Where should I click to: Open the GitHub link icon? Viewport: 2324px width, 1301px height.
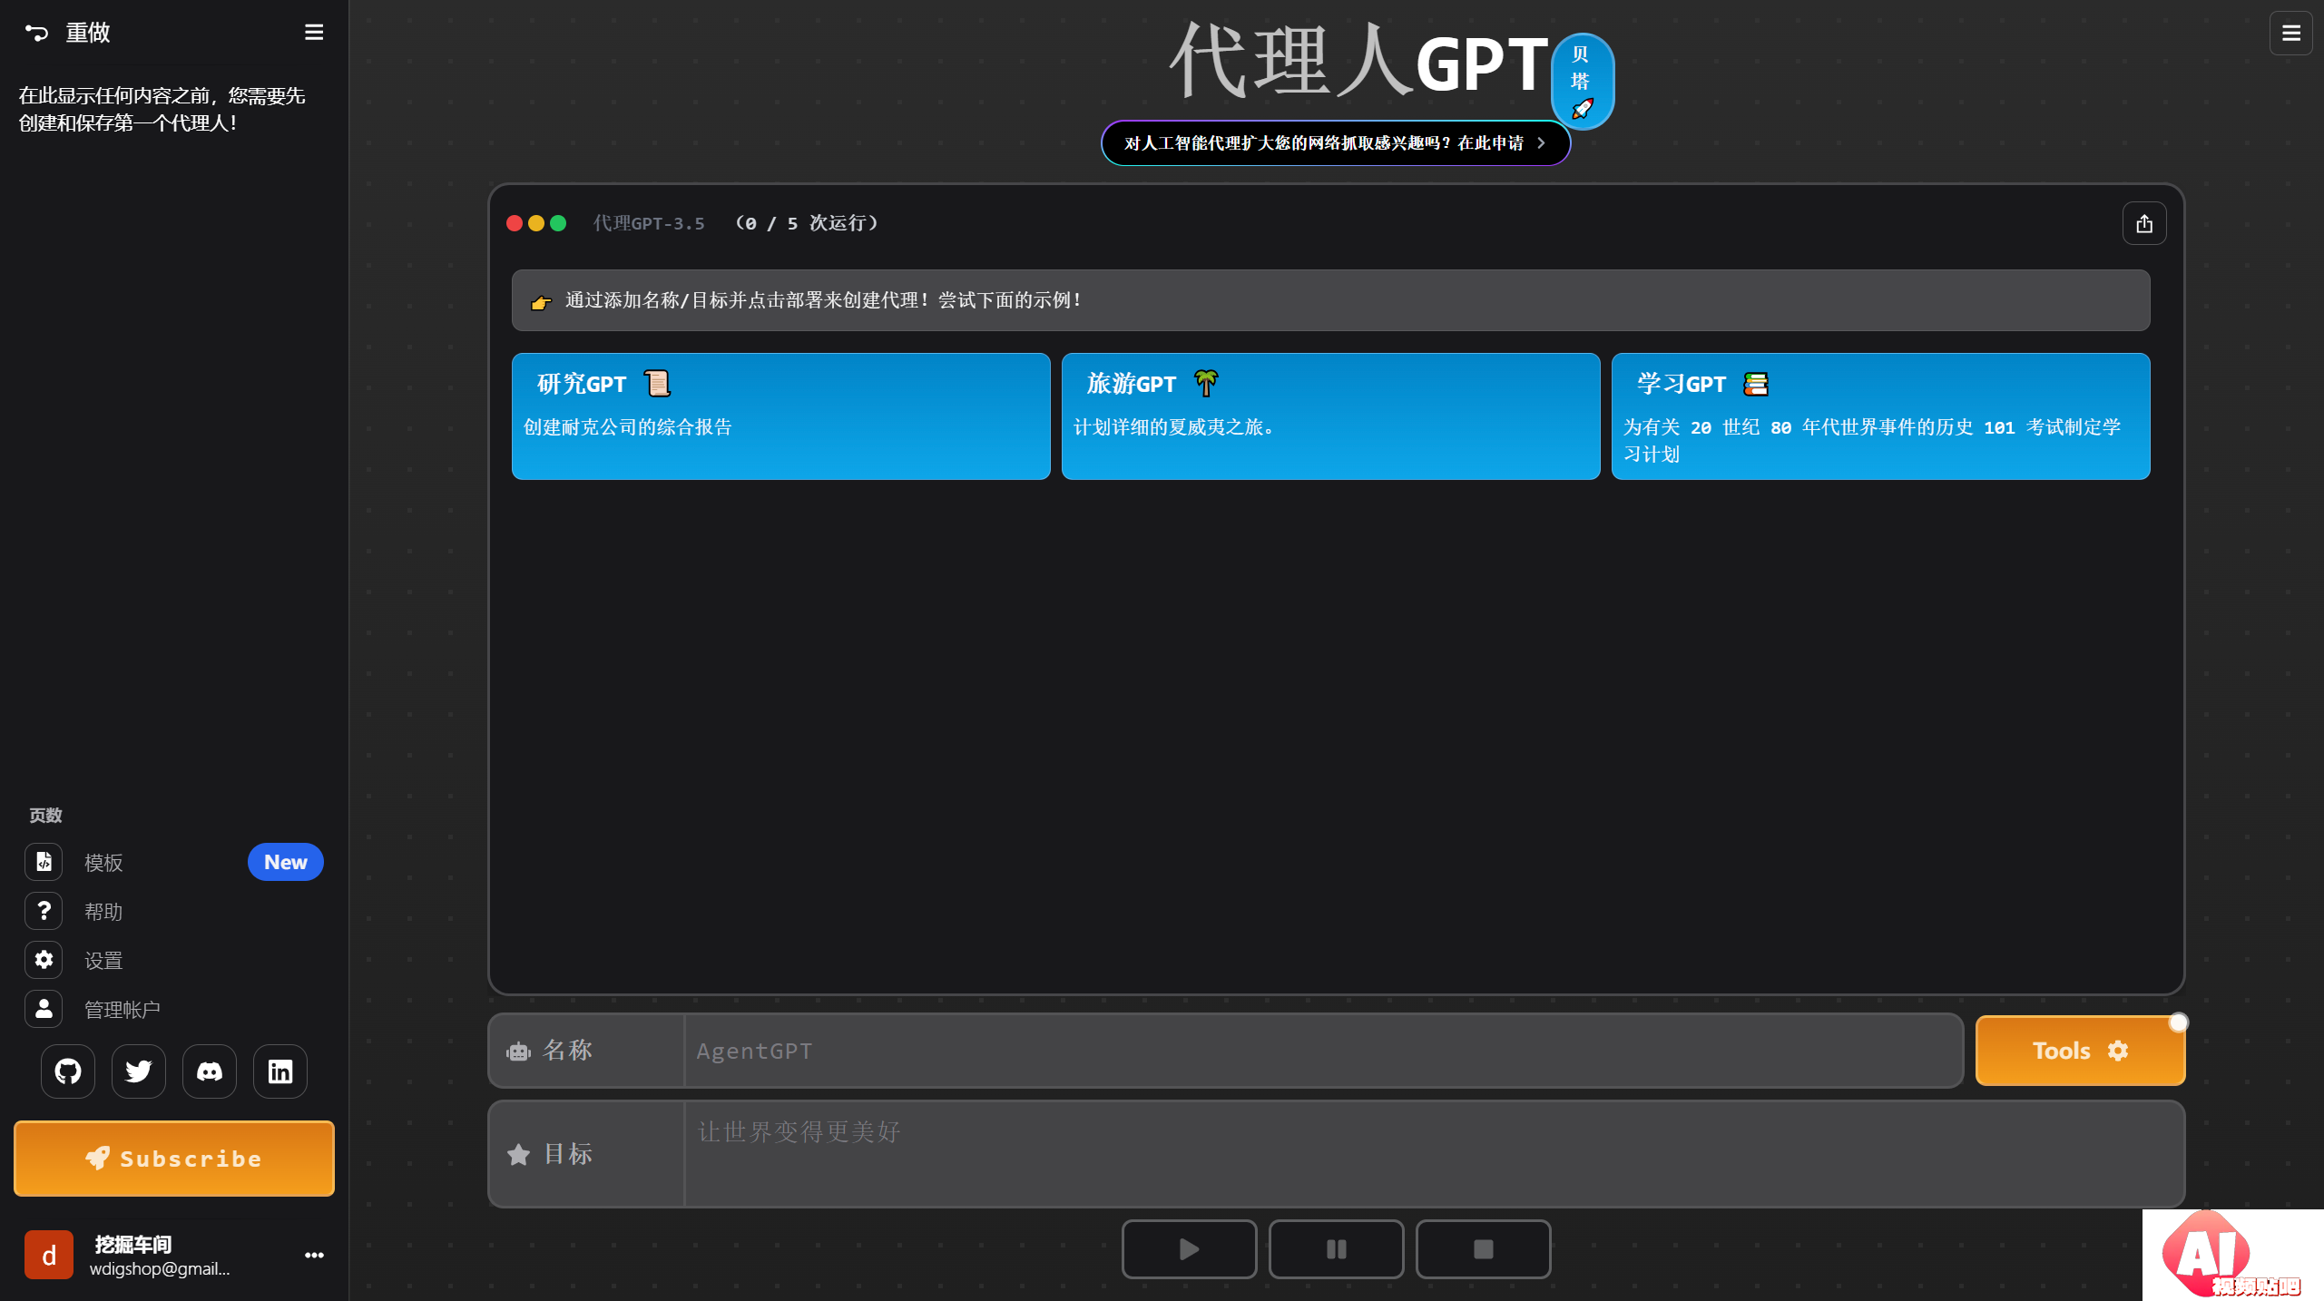click(68, 1071)
